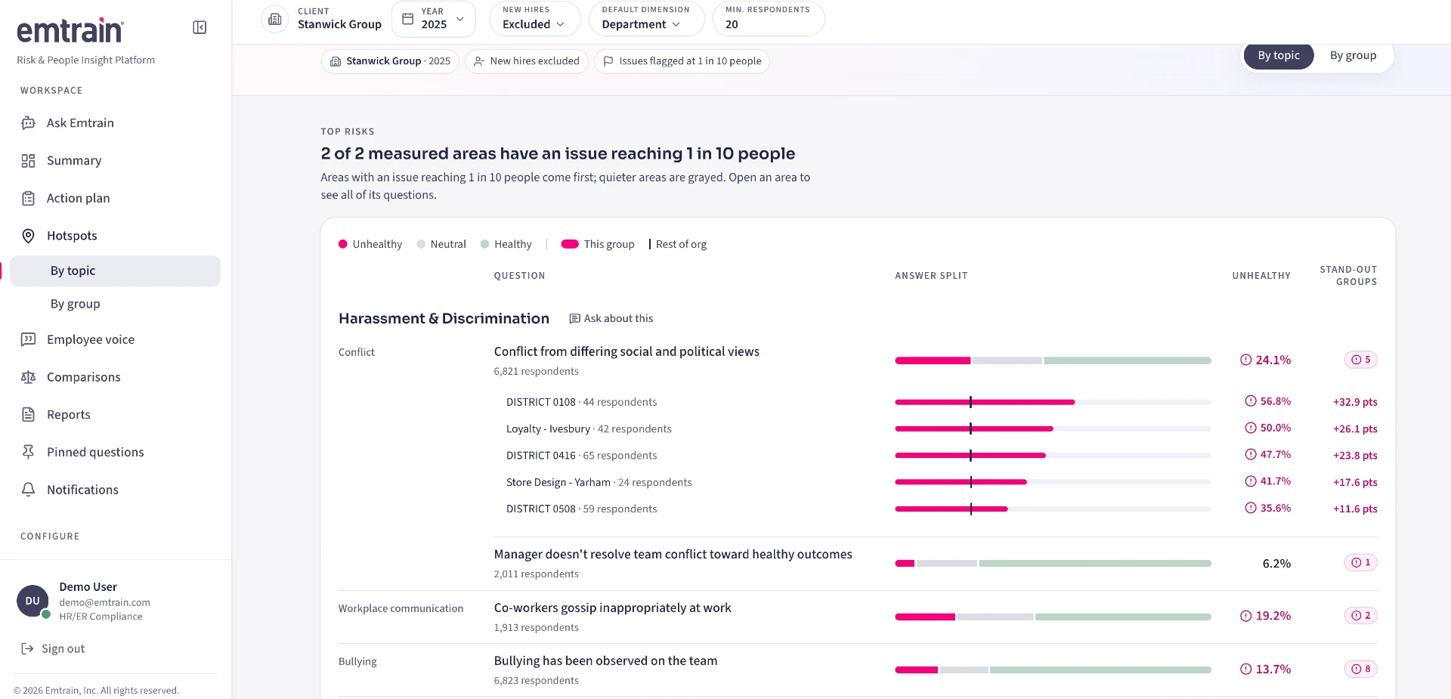Click answer split bar for Conflict from differing views
Image resolution: width=1451 pixels, height=699 pixels.
coord(1053,361)
